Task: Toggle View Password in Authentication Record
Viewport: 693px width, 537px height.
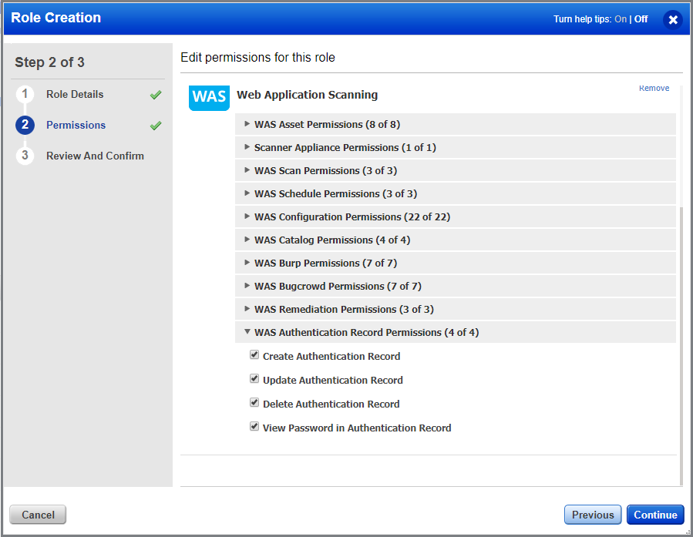Action: point(254,426)
